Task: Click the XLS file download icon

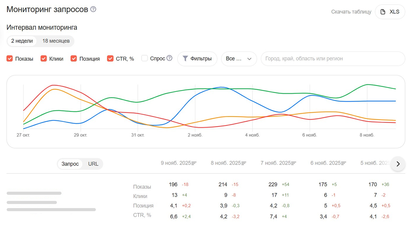Action: [x=383, y=12]
